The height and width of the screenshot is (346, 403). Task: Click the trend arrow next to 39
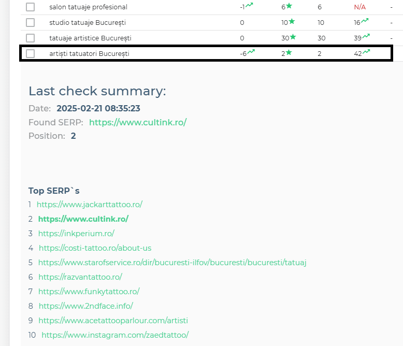point(366,37)
